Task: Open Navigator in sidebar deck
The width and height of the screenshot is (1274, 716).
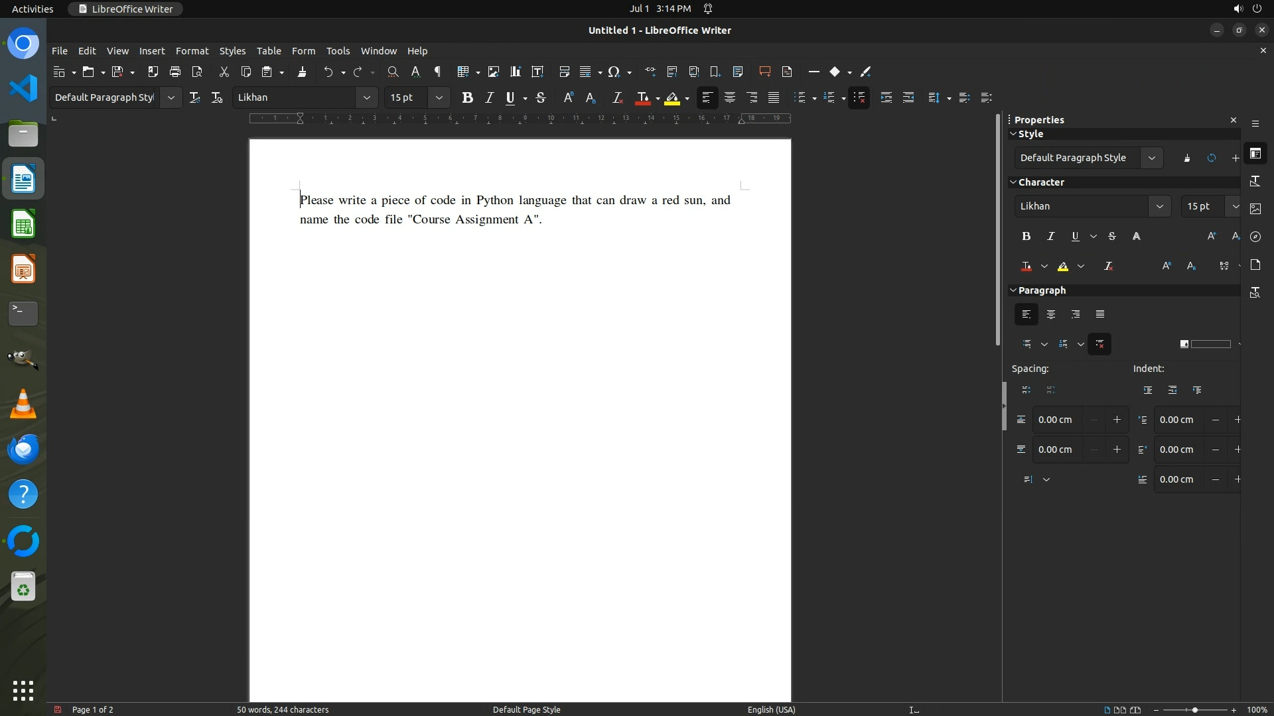Action: 1255,237
